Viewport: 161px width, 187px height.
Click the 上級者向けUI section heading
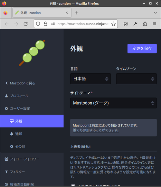pyautogui.click(x=80, y=147)
